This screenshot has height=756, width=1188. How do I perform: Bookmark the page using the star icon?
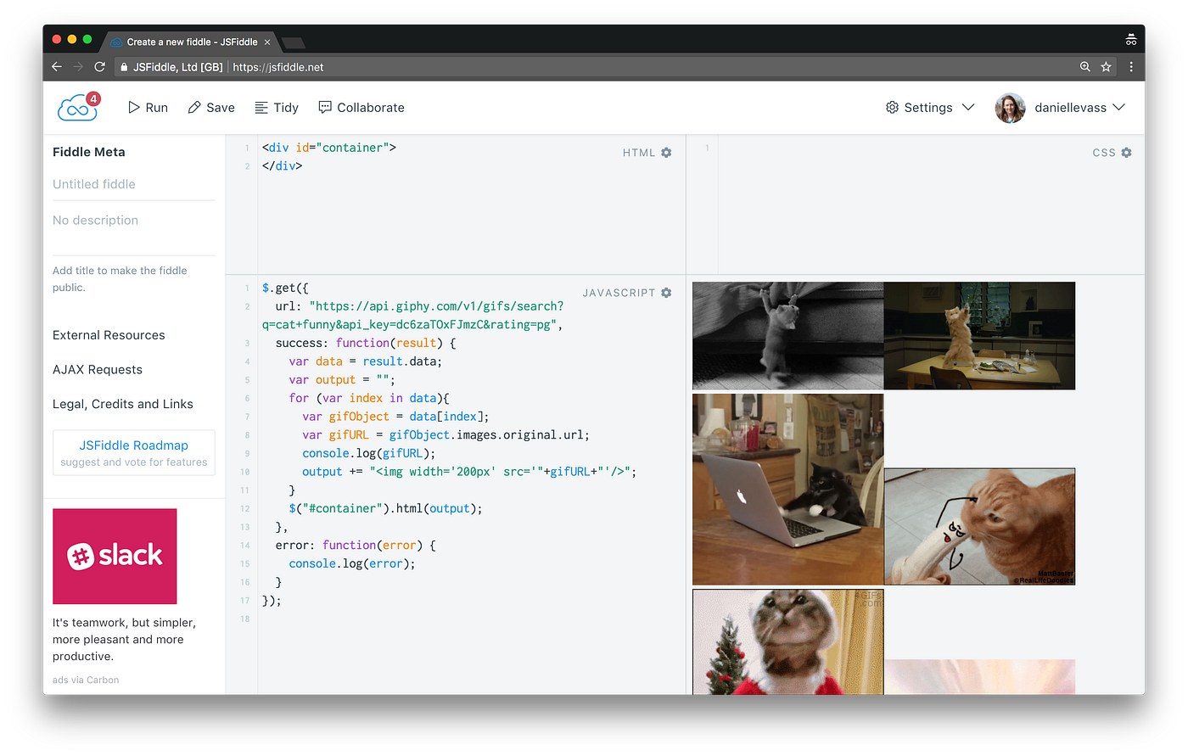1107,66
